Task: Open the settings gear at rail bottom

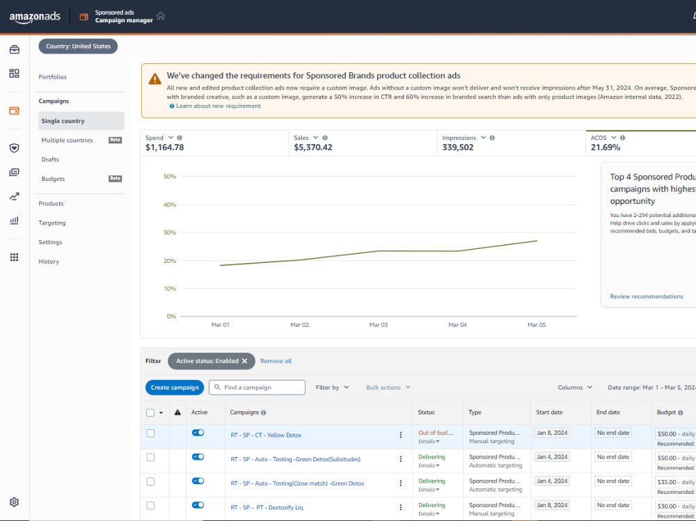Action: coord(14,502)
